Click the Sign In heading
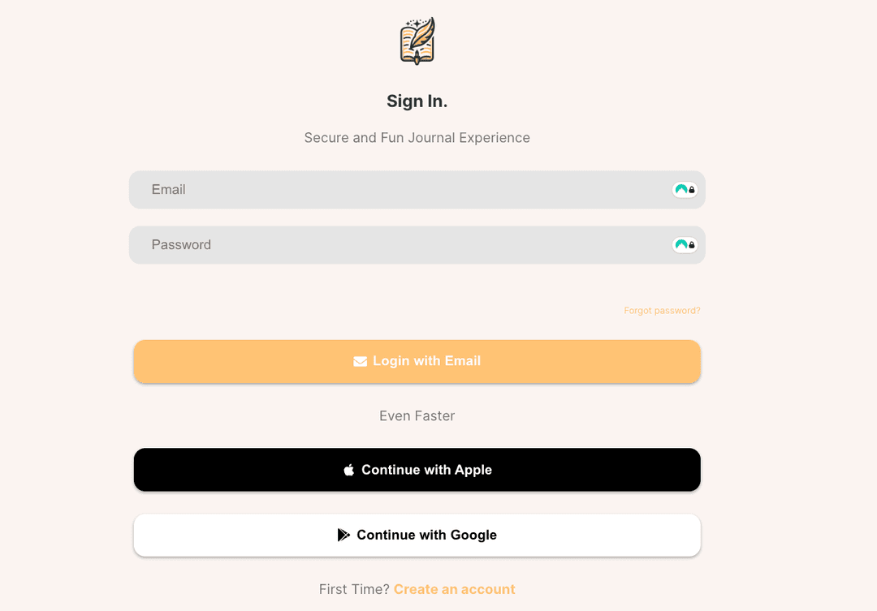 pos(417,101)
